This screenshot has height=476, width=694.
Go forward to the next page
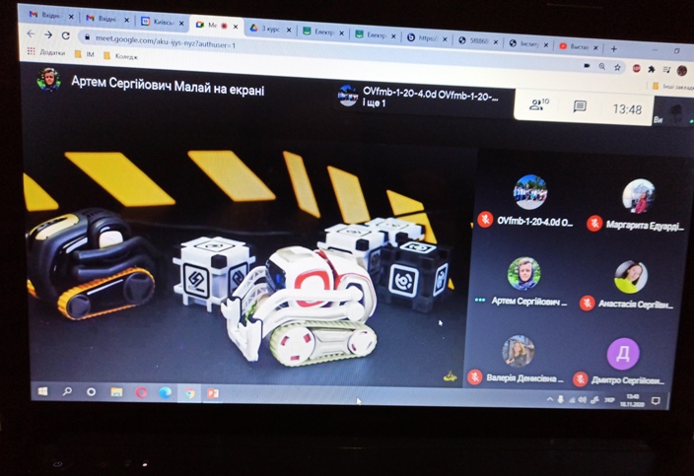47,34
